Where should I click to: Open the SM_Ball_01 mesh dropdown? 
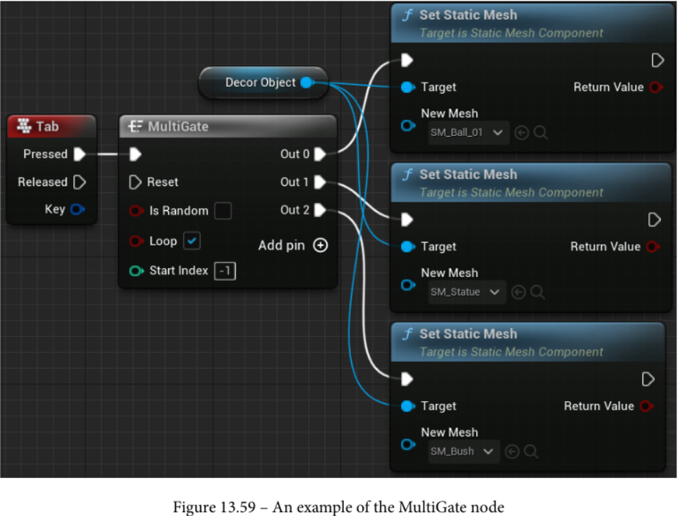point(469,133)
